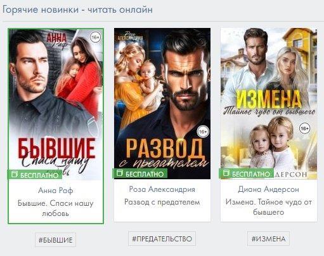Open the #БЫВШИЕ hashtag tag
The height and width of the screenshot is (256, 324).
coord(55,239)
